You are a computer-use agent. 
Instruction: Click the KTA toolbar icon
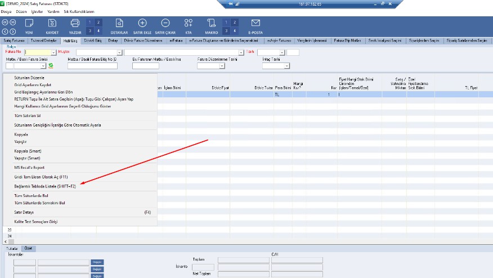pyautogui.click(x=189, y=24)
